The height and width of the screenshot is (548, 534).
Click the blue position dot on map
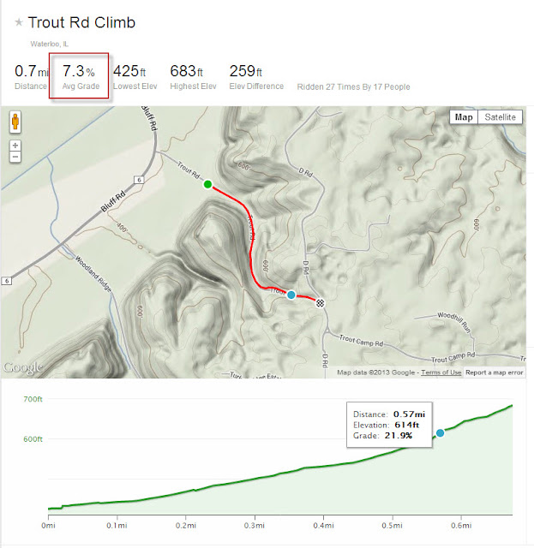(x=291, y=295)
